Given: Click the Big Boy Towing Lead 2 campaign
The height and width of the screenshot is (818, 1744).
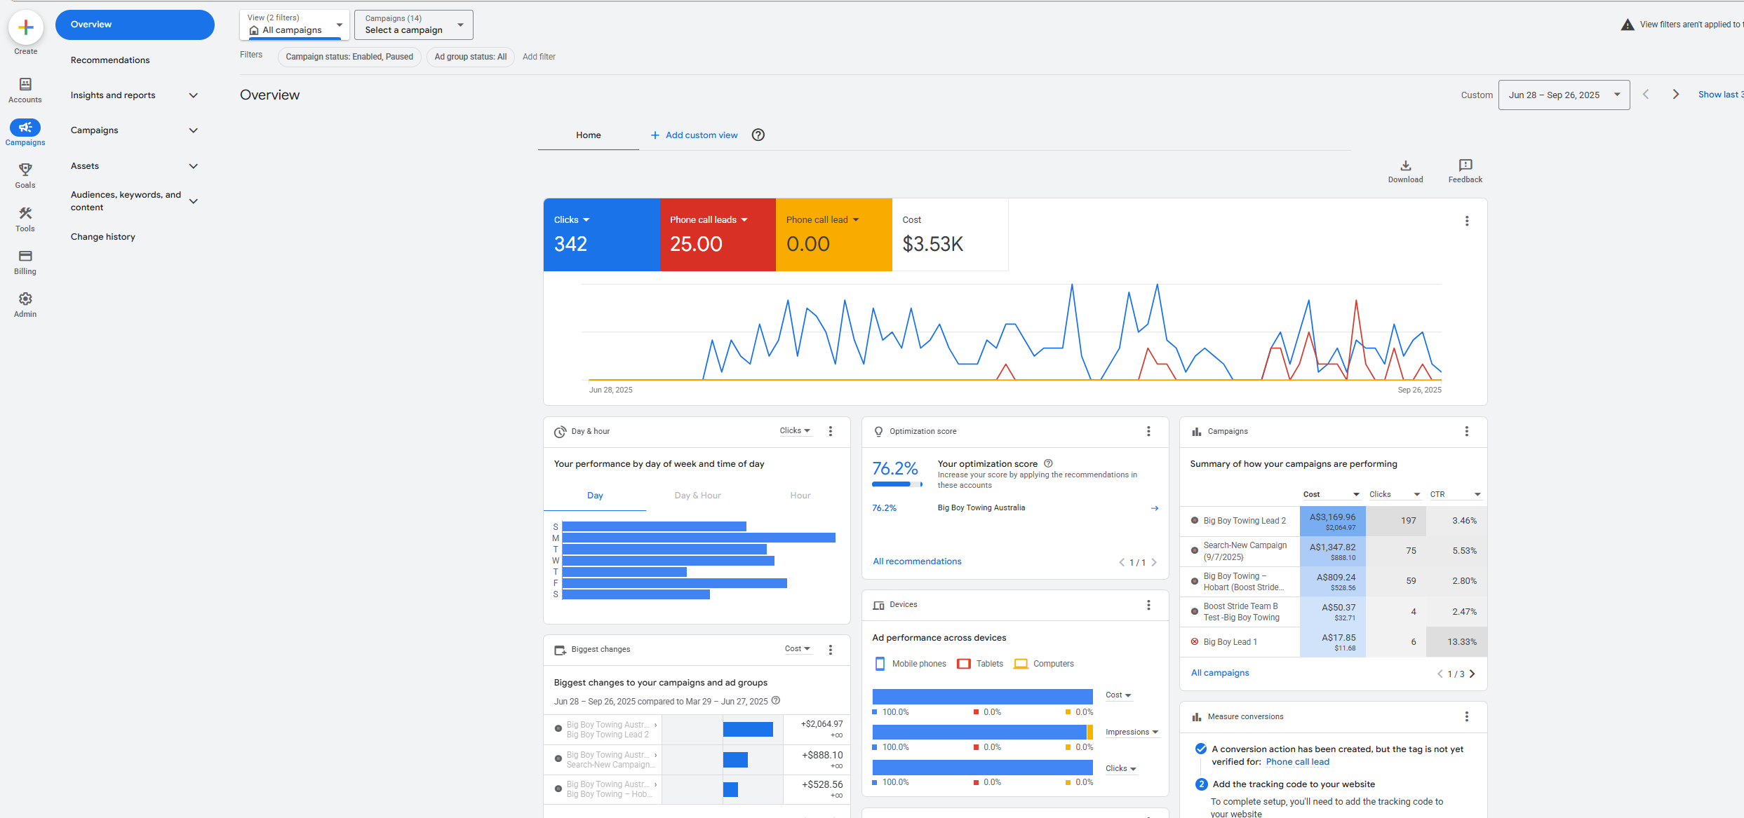Looking at the screenshot, I should pyautogui.click(x=1245, y=521).
